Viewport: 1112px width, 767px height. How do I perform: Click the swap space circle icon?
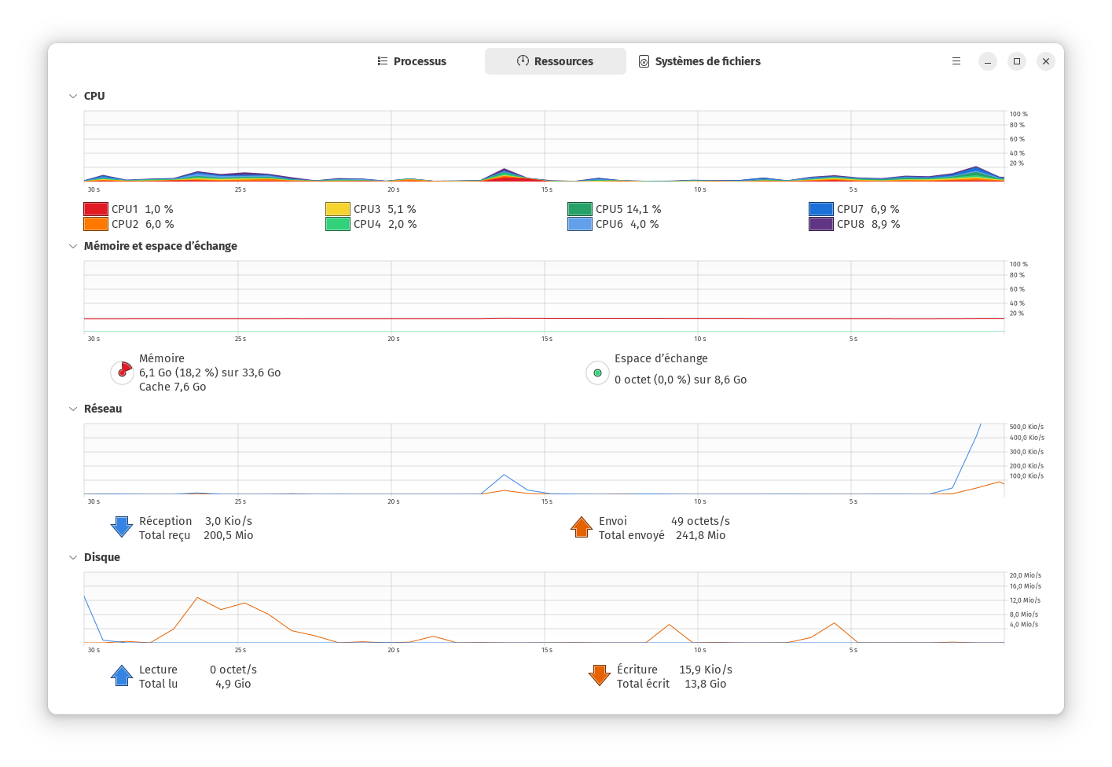(x=597, y=373)
